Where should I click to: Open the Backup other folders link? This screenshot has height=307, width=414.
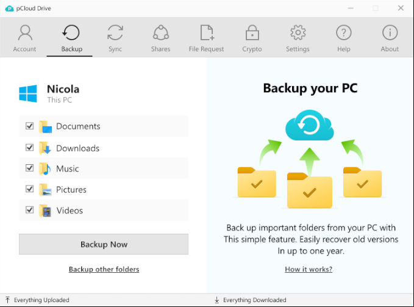pyautogui.click(x=104, y=269)
